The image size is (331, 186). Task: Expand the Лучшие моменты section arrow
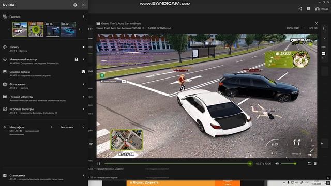83,97
